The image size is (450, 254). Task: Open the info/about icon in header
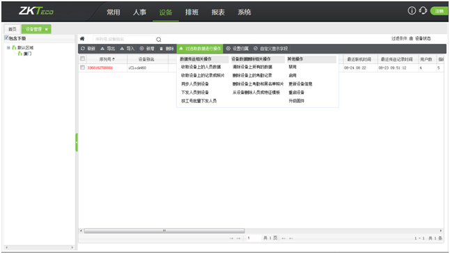412,11
